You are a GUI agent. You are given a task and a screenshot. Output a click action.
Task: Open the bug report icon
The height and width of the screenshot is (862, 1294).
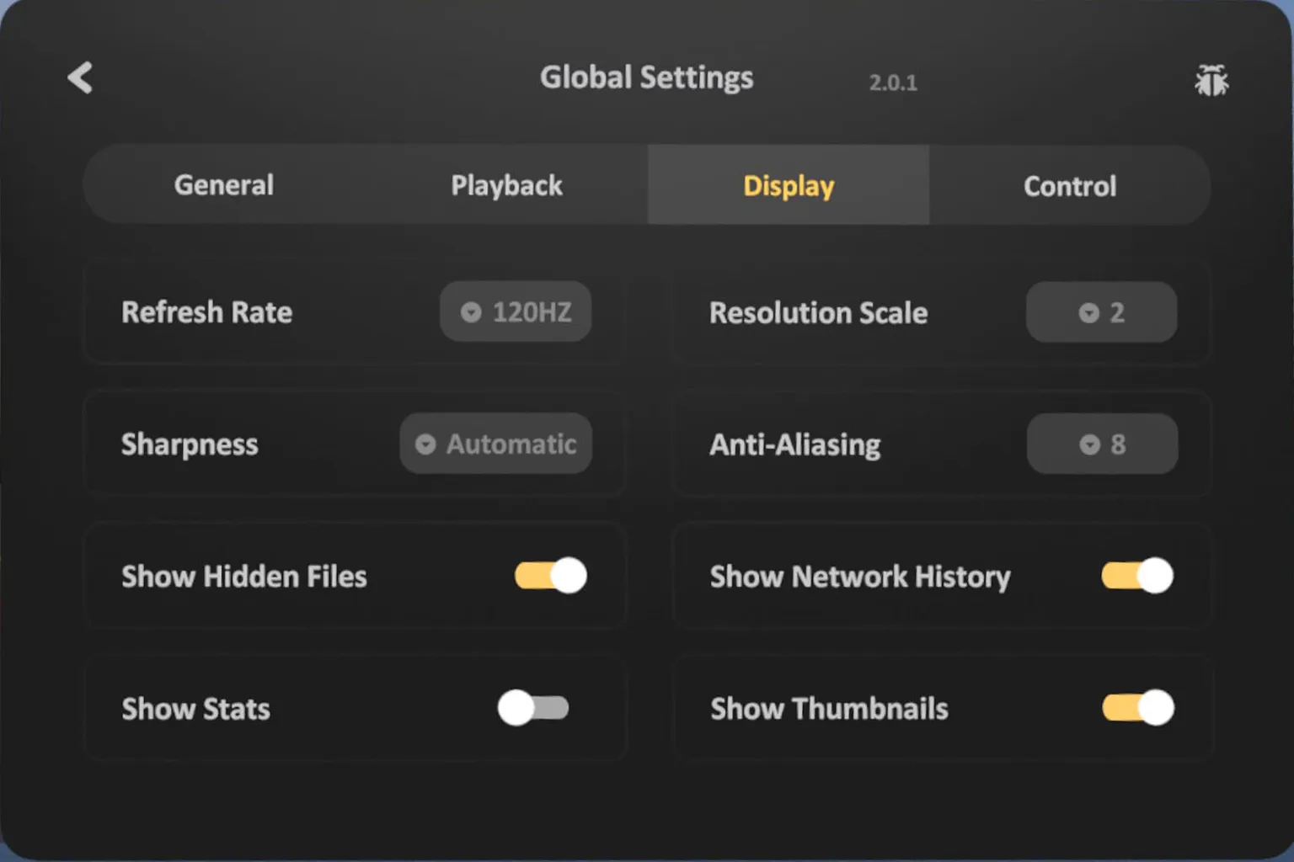click(1211, 81)
